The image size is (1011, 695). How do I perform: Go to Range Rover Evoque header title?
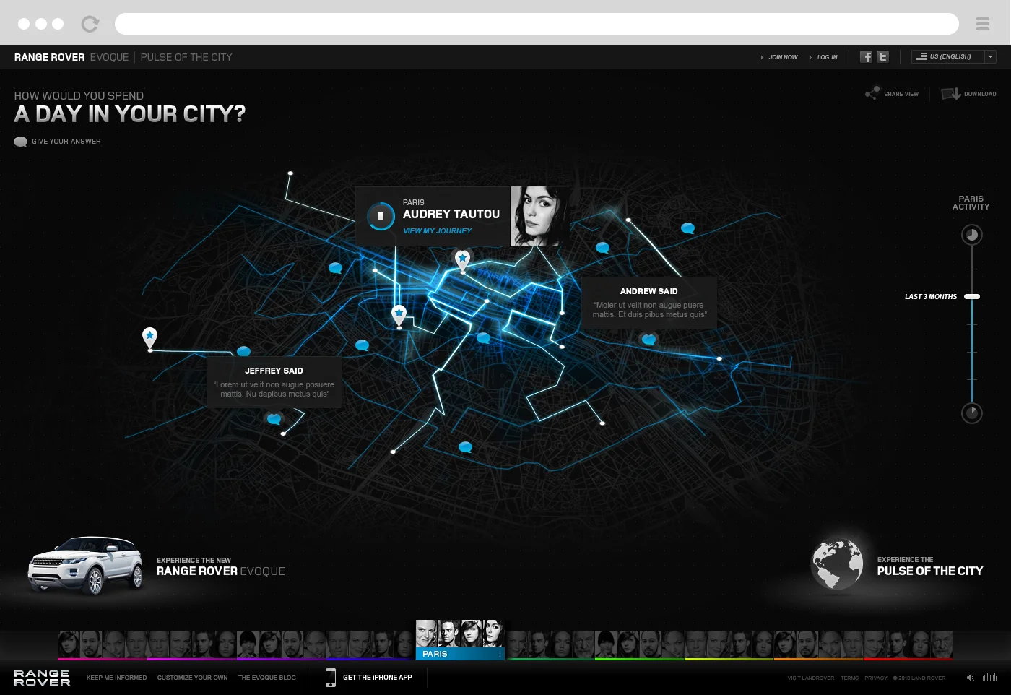[x=71, y=57]
